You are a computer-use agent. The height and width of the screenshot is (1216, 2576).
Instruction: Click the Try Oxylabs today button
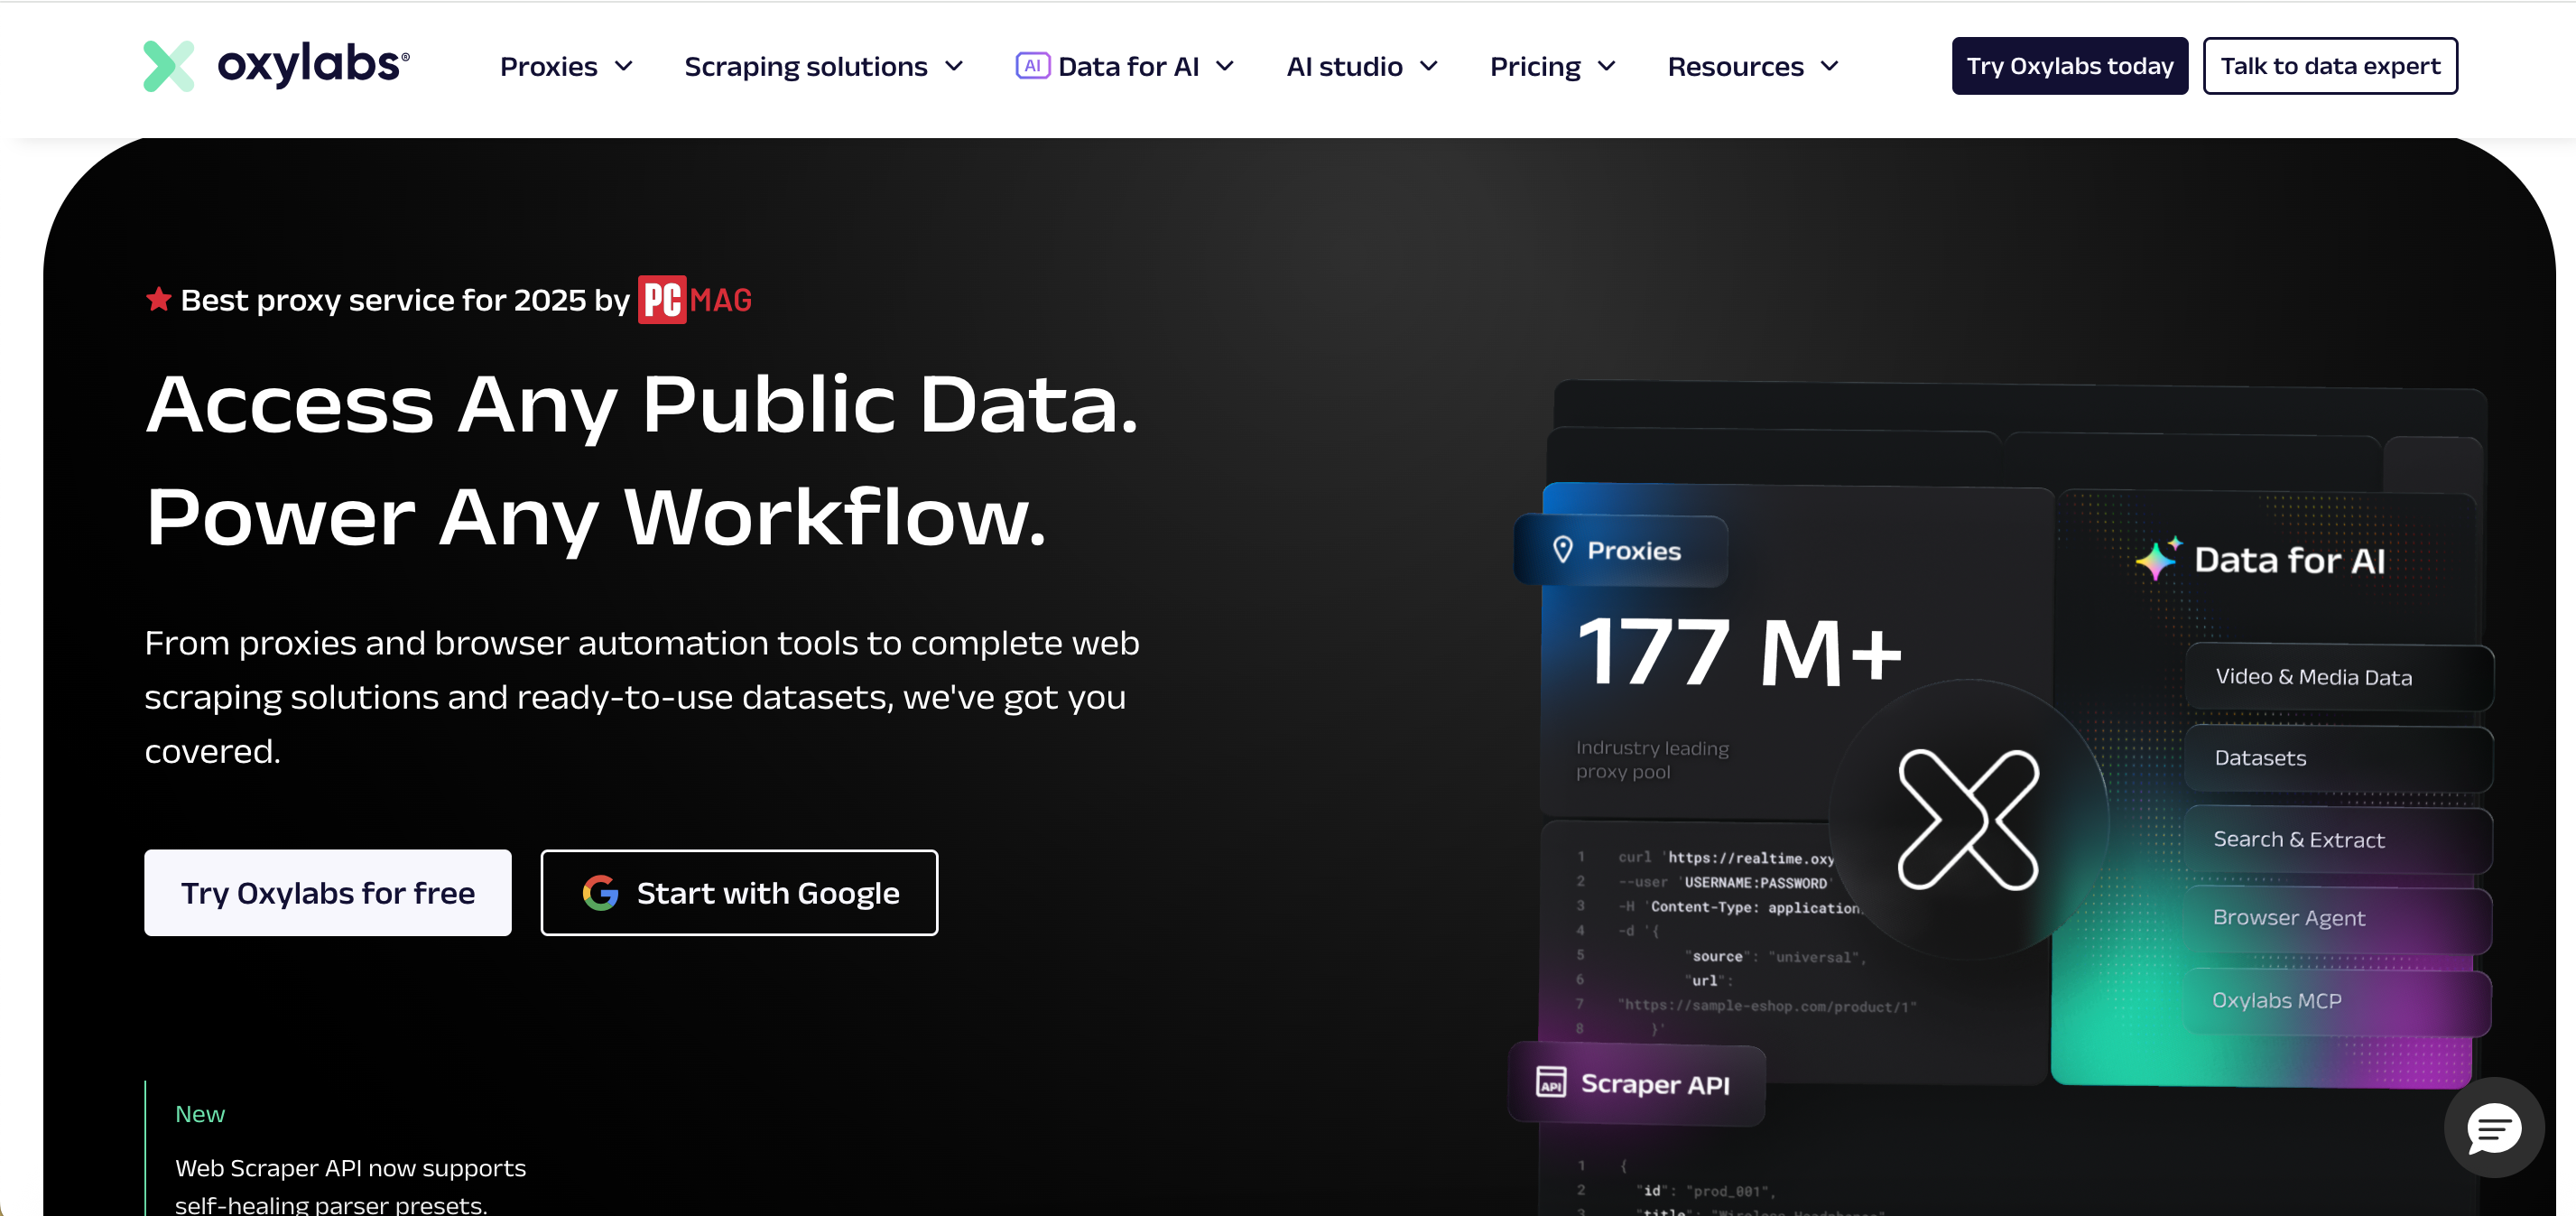[2070, 65]
